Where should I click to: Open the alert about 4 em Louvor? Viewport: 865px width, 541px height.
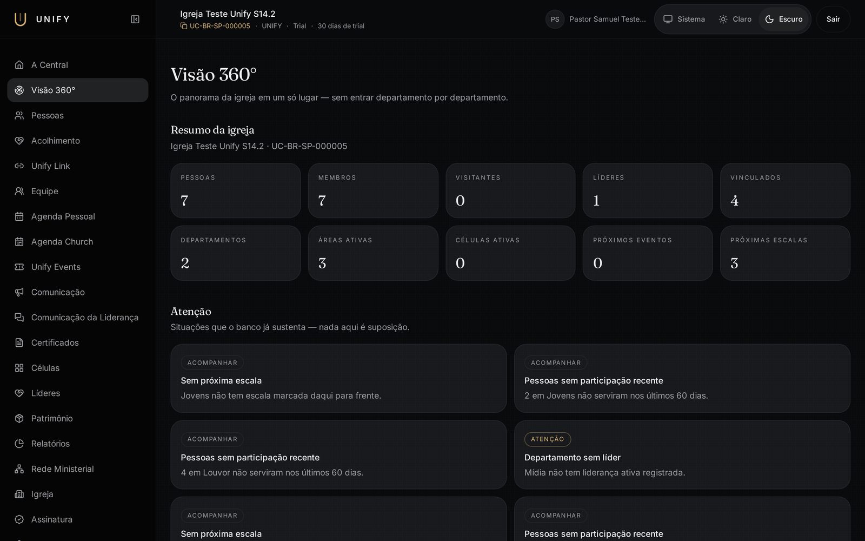(x=338, y=455)
